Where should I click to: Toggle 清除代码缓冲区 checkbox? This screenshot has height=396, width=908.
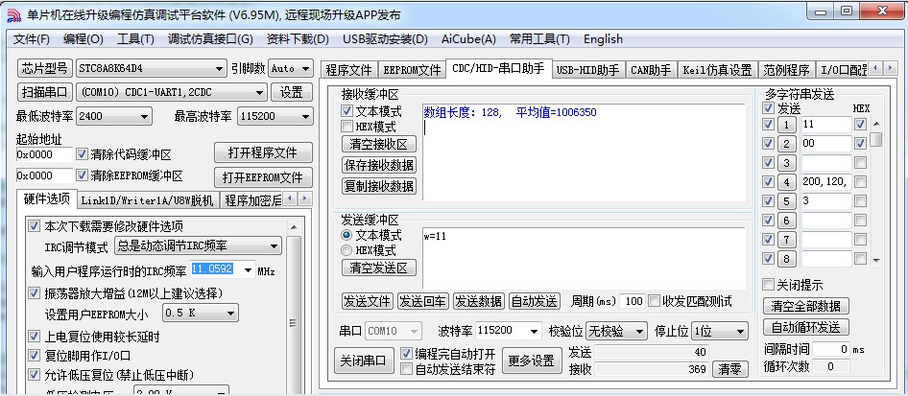tap(82, 154)
